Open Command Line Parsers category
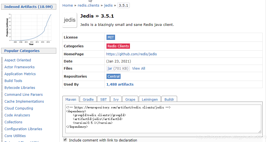The width and height of the screenshot is (269, 142). (x=23, y=95)
